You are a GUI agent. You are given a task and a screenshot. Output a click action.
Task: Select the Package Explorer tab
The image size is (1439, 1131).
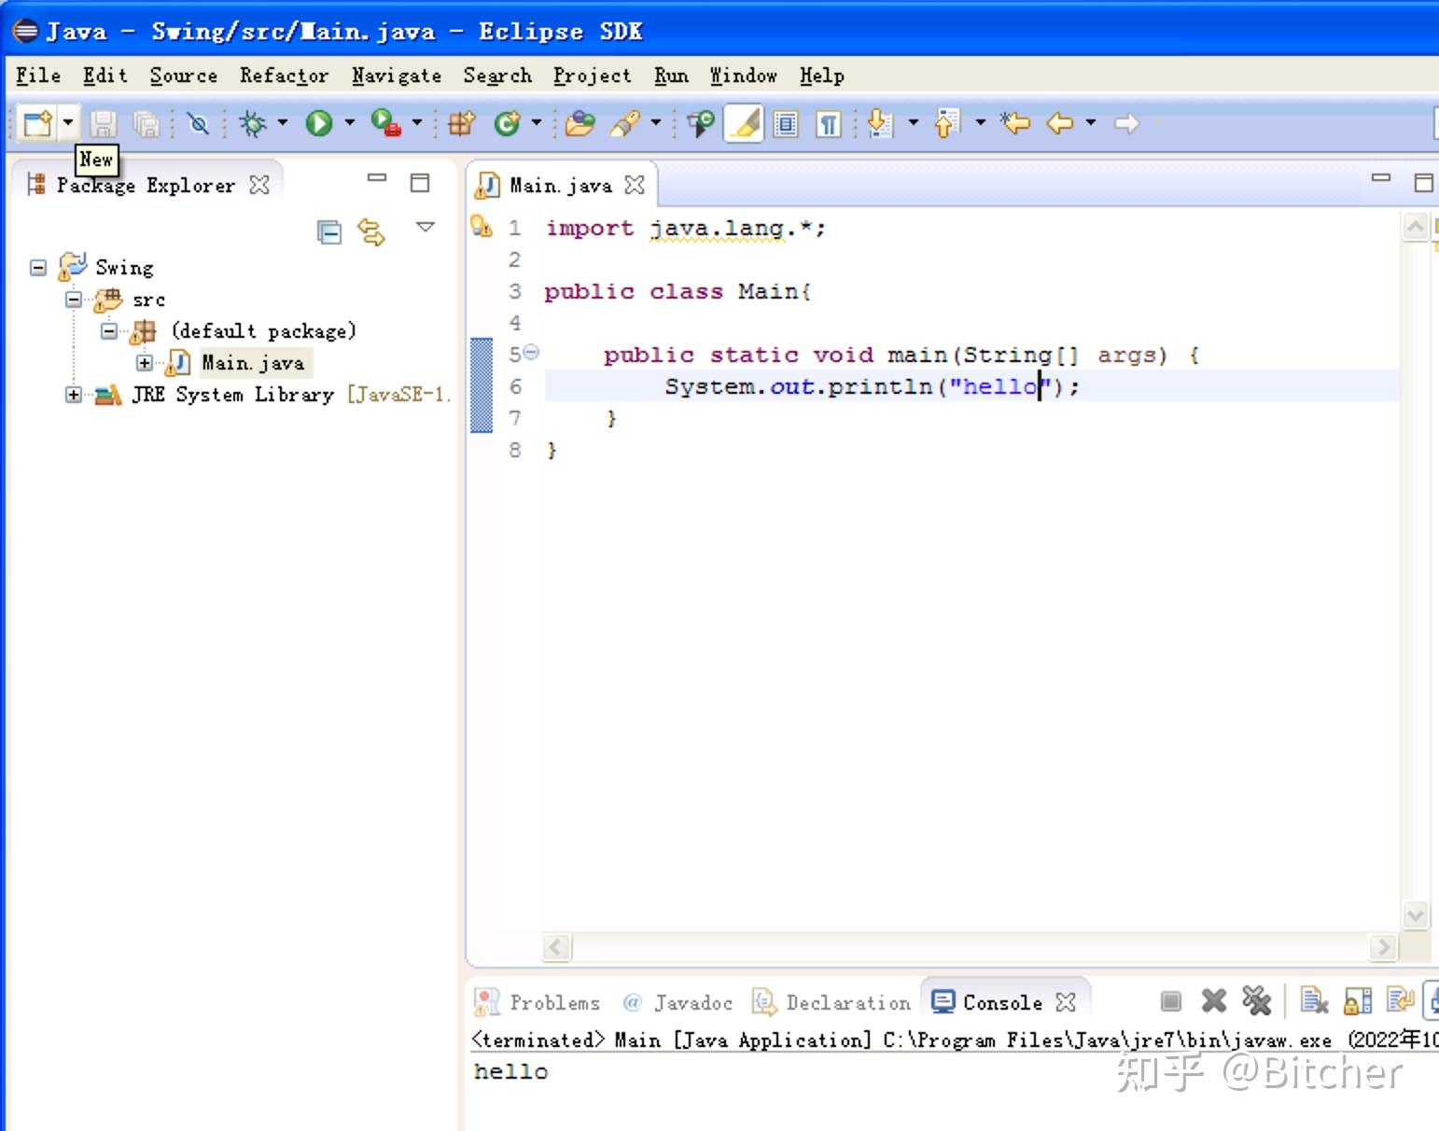pyautogui.click(x=146, y=186)
